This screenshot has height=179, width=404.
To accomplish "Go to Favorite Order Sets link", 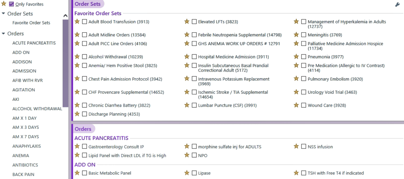I will [31, 23].
